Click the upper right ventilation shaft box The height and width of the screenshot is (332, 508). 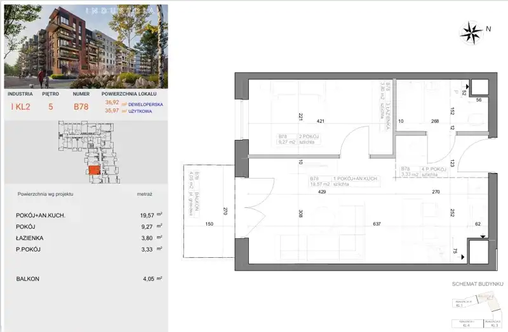click(478, 88)
